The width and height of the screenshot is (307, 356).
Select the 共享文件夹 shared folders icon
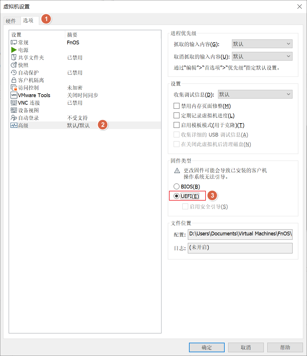click(14, 58)
